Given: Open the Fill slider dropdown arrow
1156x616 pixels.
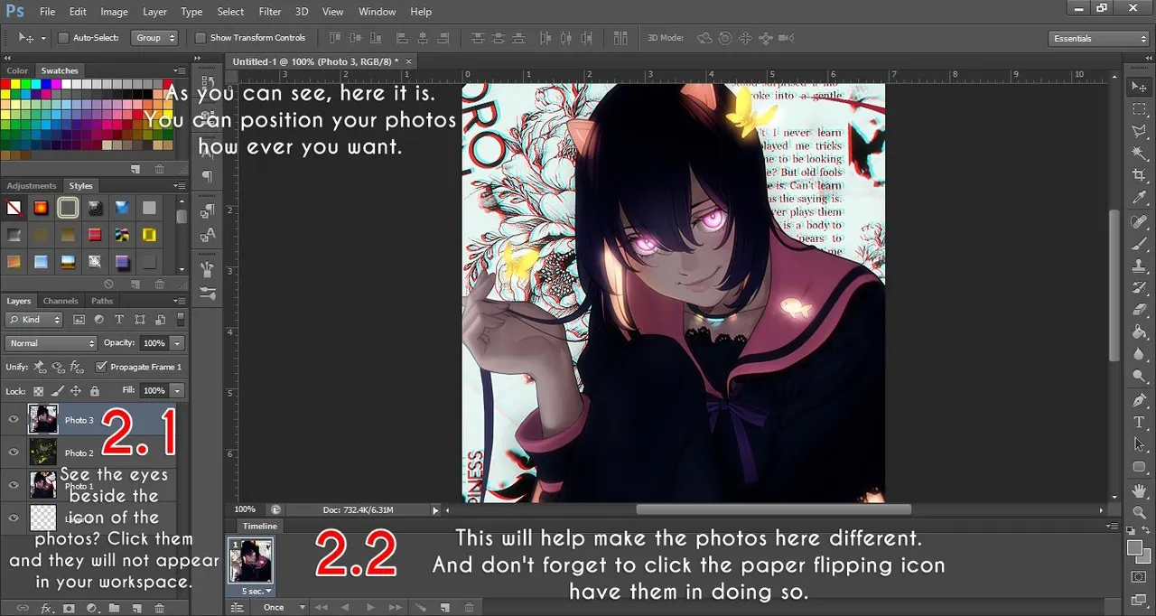Looking at the screenshot, I should click(x=178, y=390).
